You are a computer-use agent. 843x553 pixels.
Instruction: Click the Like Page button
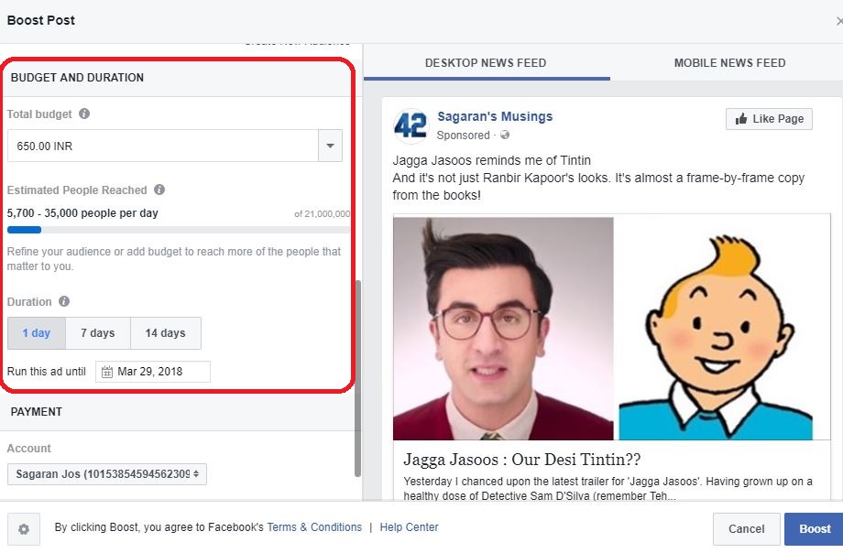pyautogui.click(x=770, y=119)
